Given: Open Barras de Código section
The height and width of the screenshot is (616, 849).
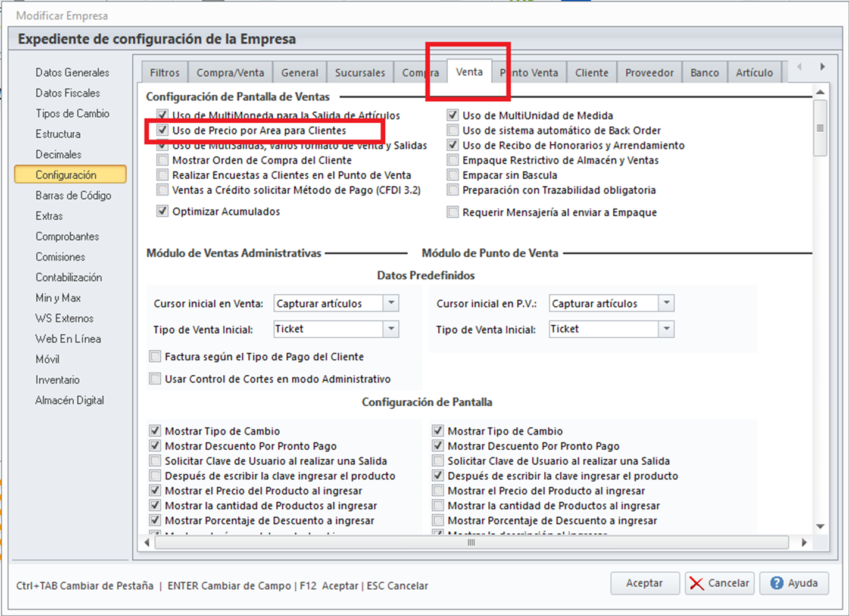Looking at the screenshot, I should tap(73, 195).
